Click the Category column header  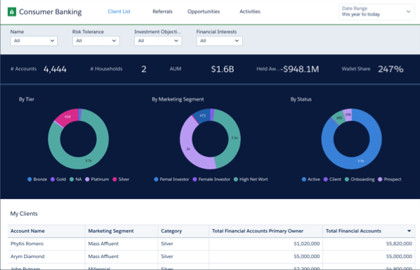[x=183, y=231]
